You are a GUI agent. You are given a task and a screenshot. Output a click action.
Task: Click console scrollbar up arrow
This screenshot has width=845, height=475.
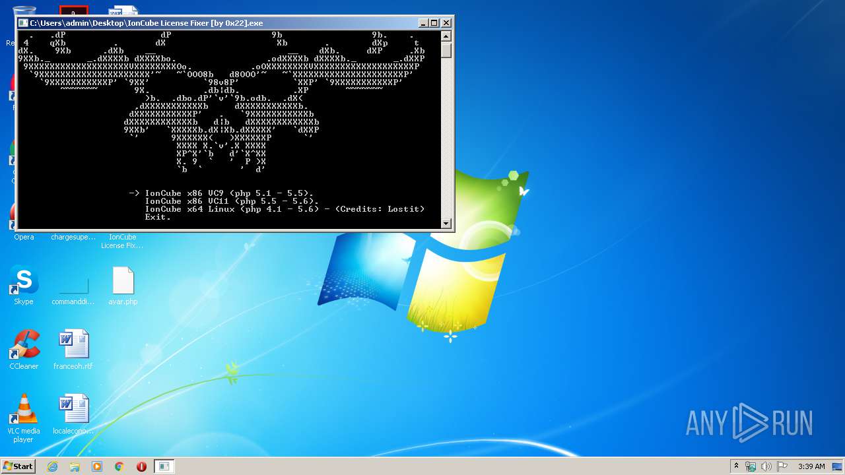coord(446,36)
